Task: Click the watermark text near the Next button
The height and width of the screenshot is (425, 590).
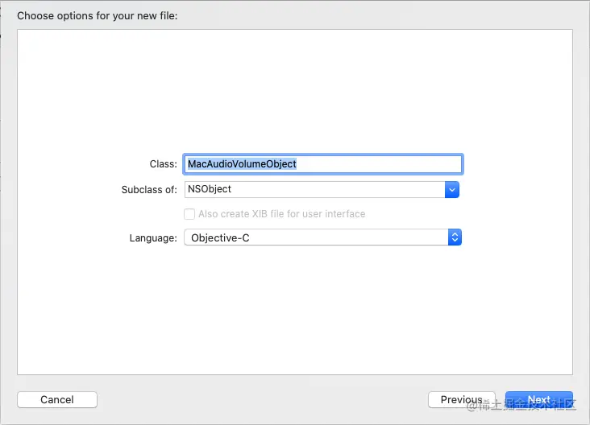Action: 521,405
